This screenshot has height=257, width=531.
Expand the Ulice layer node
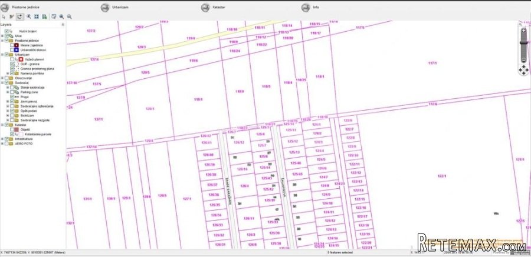click(x=2, y=36)
